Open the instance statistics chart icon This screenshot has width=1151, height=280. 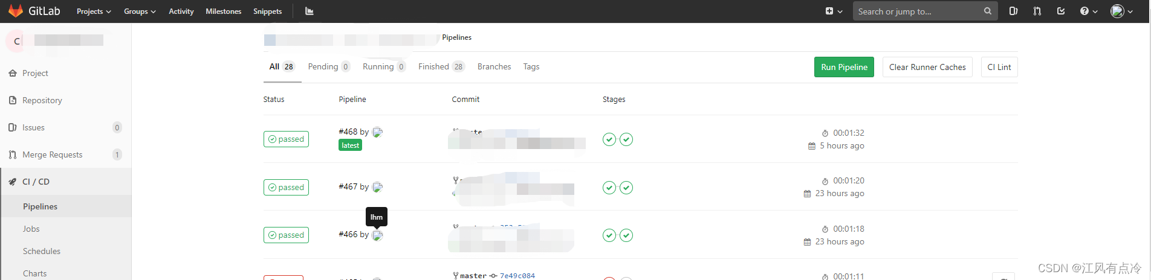coord(309,11)
